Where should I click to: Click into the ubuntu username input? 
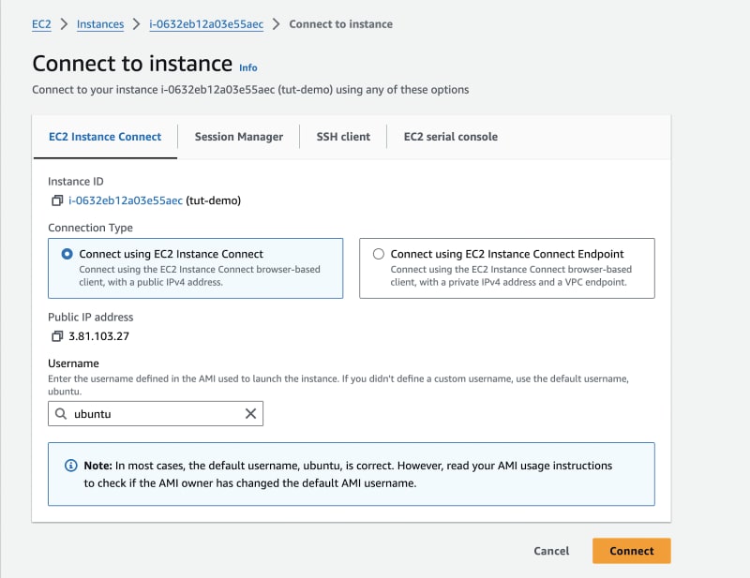click(156, 413)
